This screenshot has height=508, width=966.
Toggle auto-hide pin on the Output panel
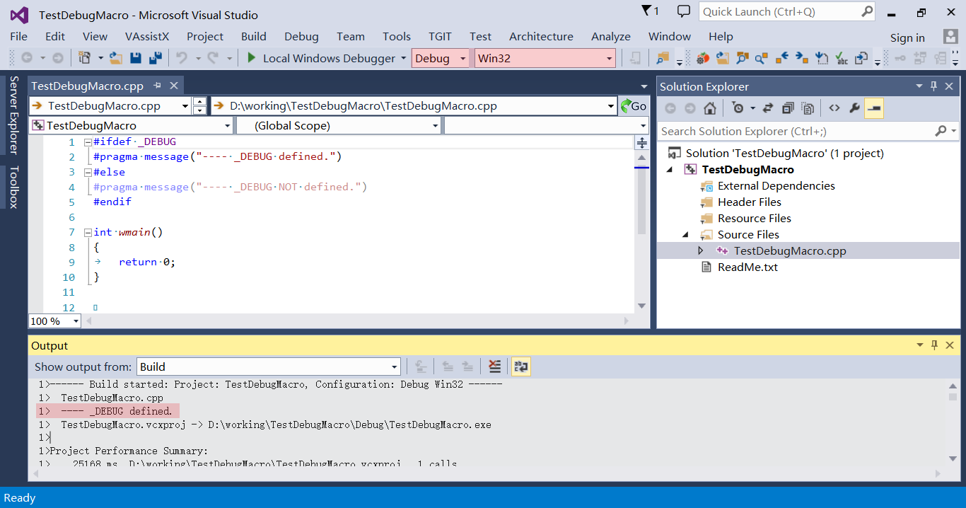[934, 345]
